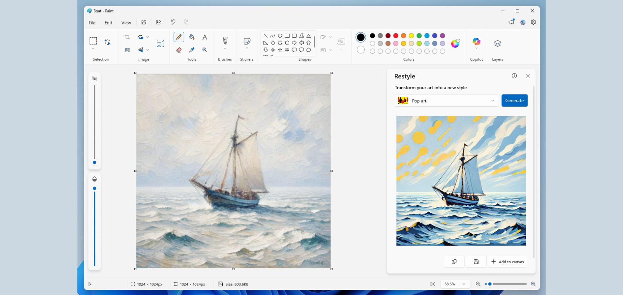Open the Crop tool
This screenshot has width=623, height=295.
coord(127,37)
